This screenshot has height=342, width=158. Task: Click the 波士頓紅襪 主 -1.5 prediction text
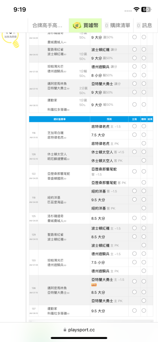pyautogui.click(x=106, y=228)
